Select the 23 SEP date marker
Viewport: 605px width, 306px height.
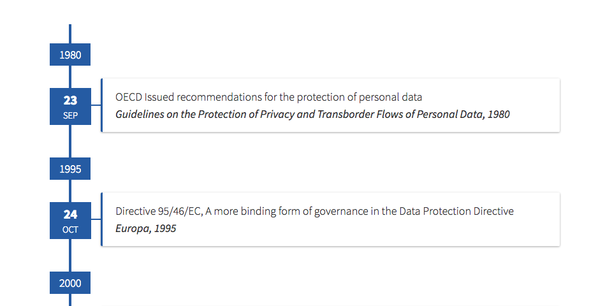70,106
